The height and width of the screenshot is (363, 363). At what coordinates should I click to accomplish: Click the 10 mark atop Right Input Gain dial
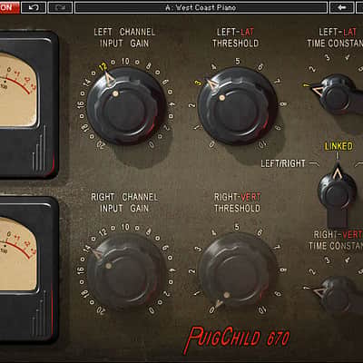coord(125,227)
